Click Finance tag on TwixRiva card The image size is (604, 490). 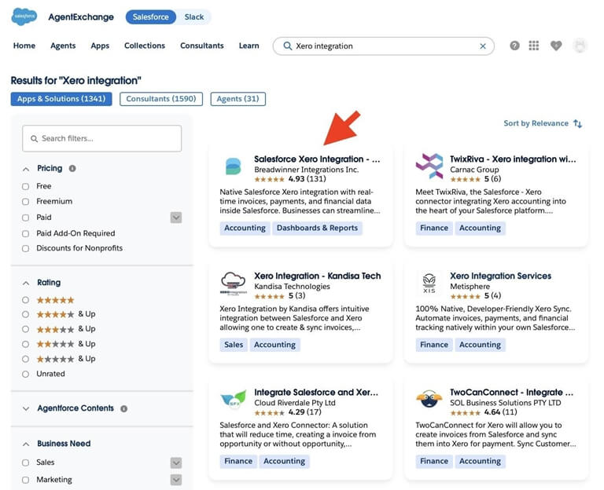click(x=434, y=228)
